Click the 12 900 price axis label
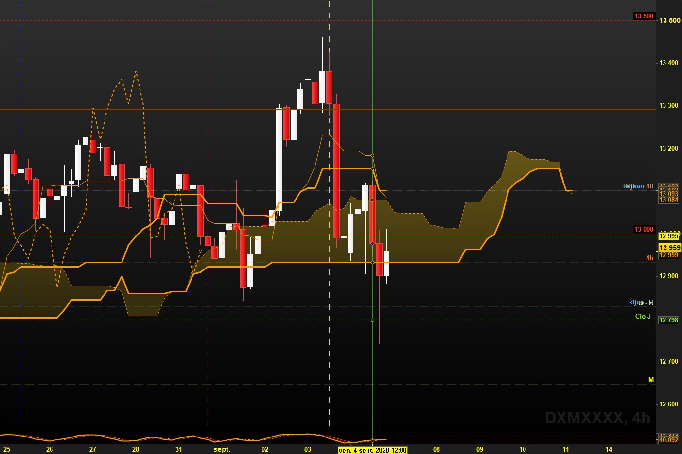 669,276
